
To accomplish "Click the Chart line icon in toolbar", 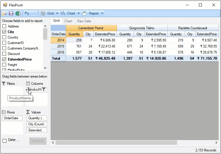I will 63,13.
